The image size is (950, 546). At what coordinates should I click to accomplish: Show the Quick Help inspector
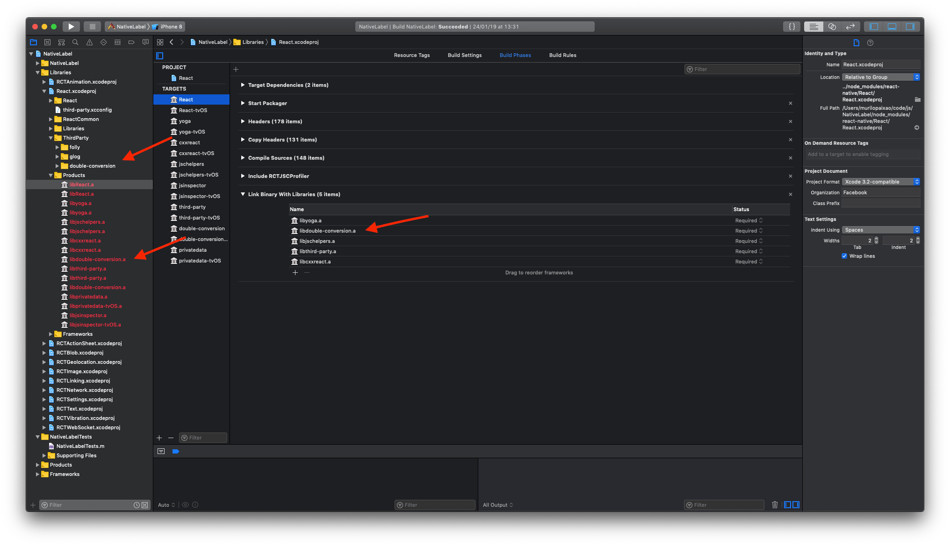coord(870,43)
